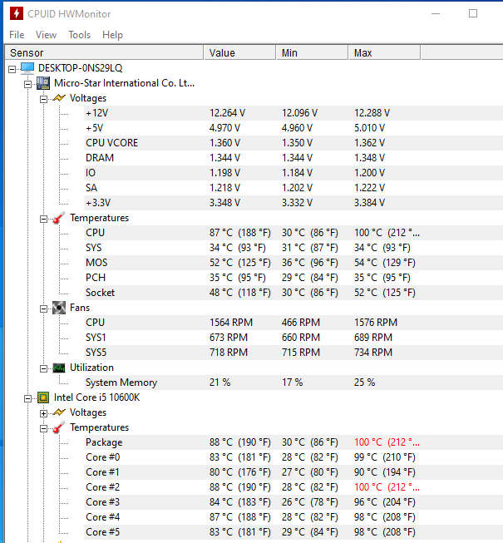Select the DRAM voltage row
Image resolution: width=503 pixels, height=543 pixels.
293,158
